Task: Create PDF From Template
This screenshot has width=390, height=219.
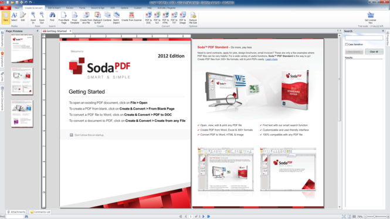Action: [x=74, y=18]
